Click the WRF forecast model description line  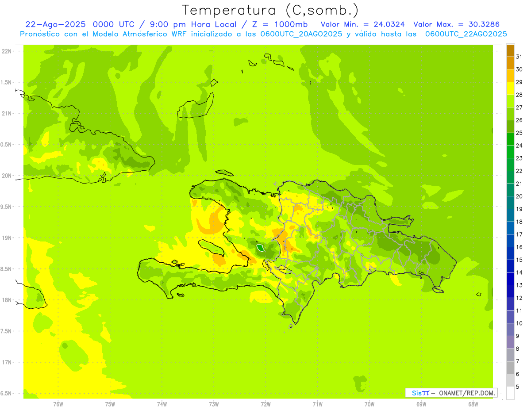(263, 34)
